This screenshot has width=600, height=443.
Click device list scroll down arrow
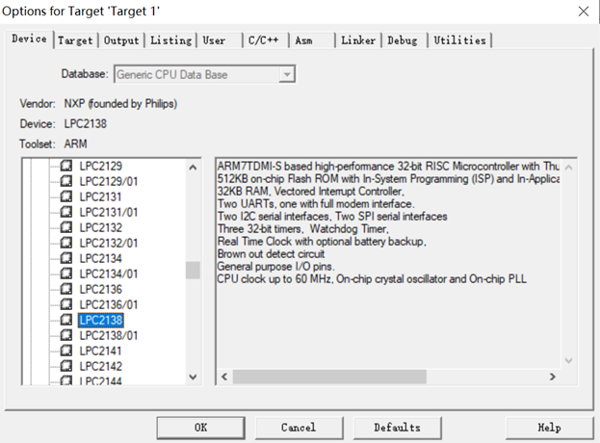pyautogui.click(x=193, y=377)
